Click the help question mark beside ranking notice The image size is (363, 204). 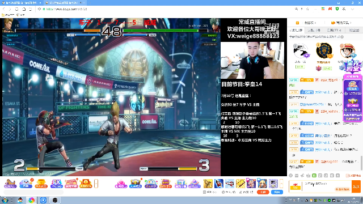[x=342, y=37]
